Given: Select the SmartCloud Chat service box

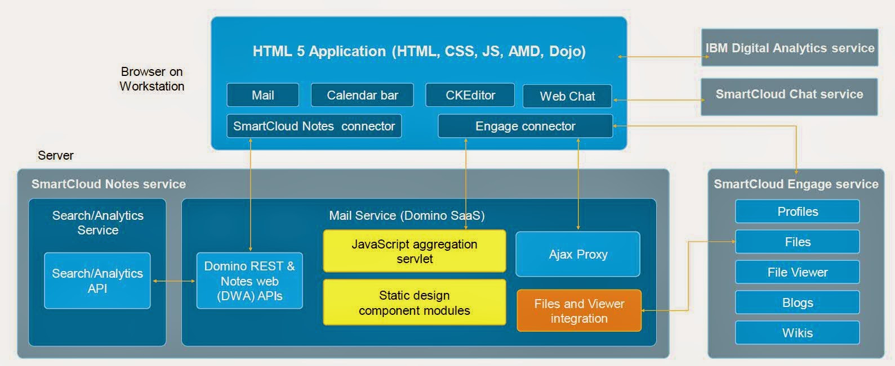Looking at the screenshot, I should [x=789, y=94].
